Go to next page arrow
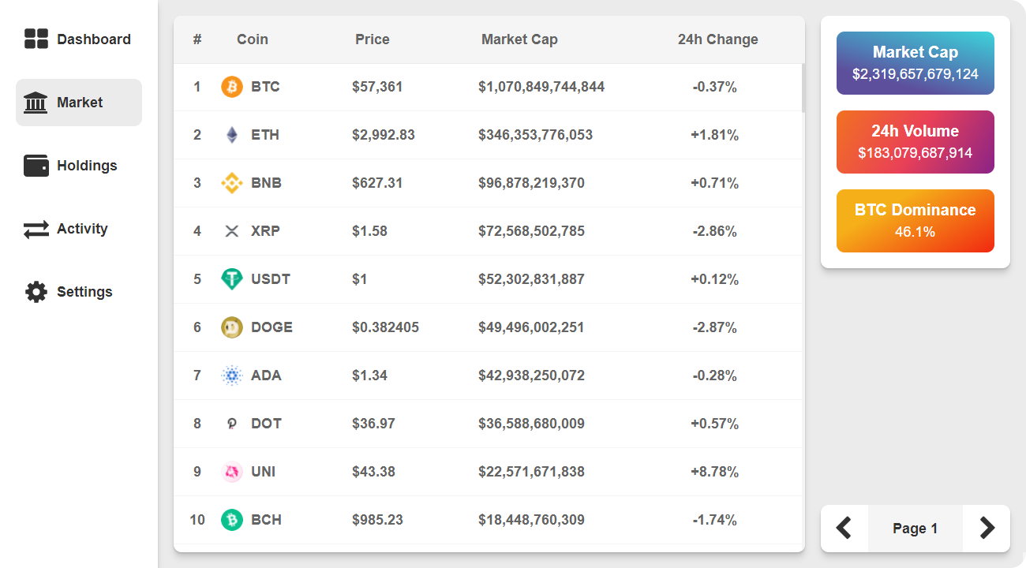The width and height of the screenshot is (1026, 568). pyautogui.click(x=987, y=528)
